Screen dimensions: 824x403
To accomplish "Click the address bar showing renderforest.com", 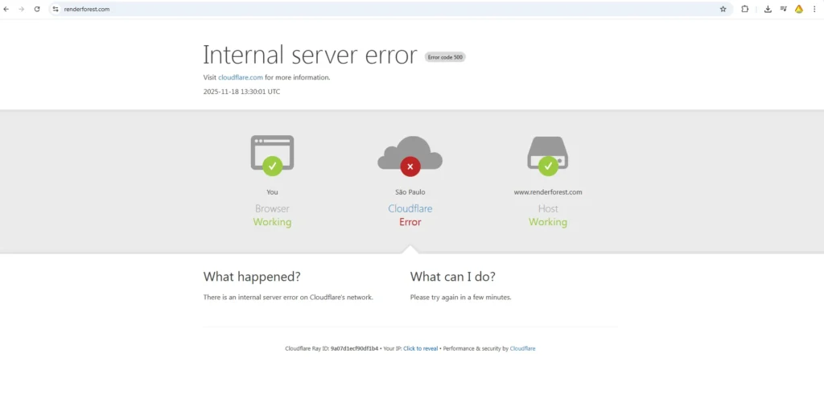I will (x=322, y=9).
